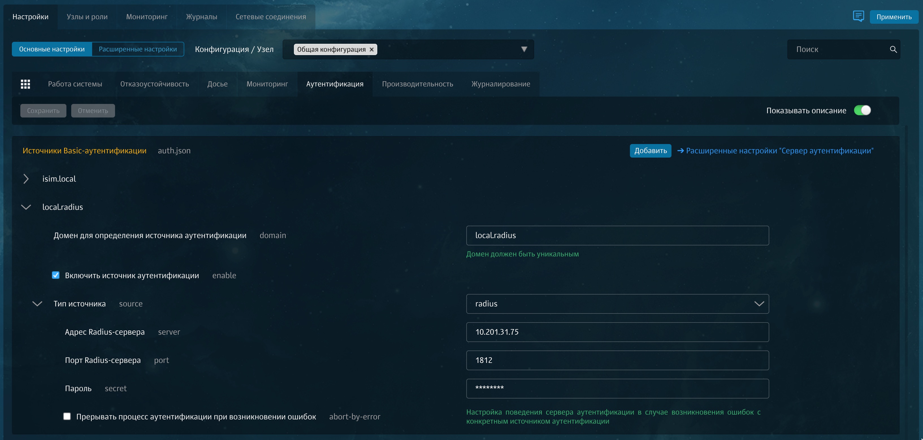Select the Расширенные настройки mode button
Image resolution: width=923 pixels, height=440 pixels.
[138, 49]
